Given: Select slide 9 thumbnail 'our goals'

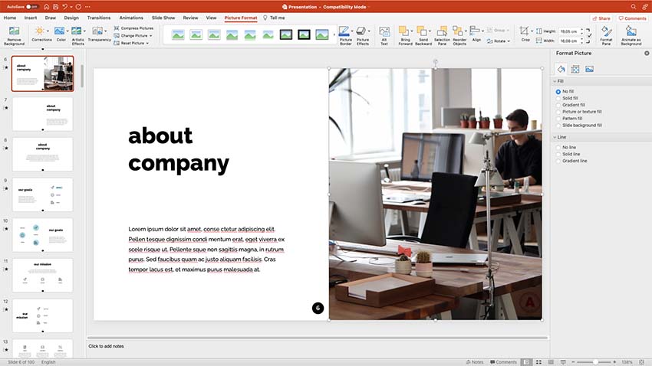Looking at the screenshot, I should [x=43, y=194].
